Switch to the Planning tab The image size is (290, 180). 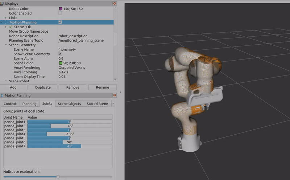click(x=29, y=104)
